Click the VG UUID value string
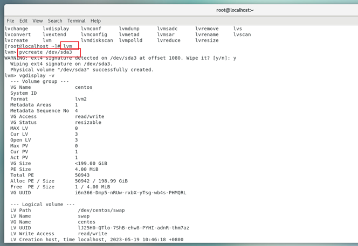358x246 pixels. (x=130, y=193)
